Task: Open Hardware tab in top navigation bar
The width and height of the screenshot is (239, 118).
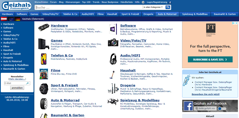Action: click(7, 14)
